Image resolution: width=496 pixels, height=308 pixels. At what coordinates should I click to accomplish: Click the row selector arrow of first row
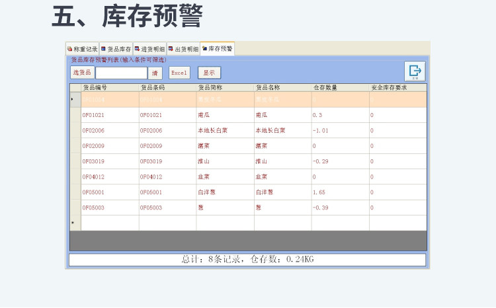(x=75, y=99)
